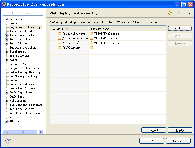The width and height of the screenshot is (195, 148).
Task: Open the back history dropdown arrow
Action: (x=174, y=13)
